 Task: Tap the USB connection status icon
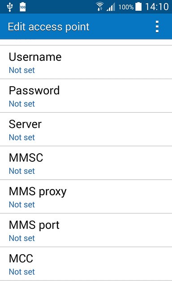pyautogui.click(x=10, y=7)
